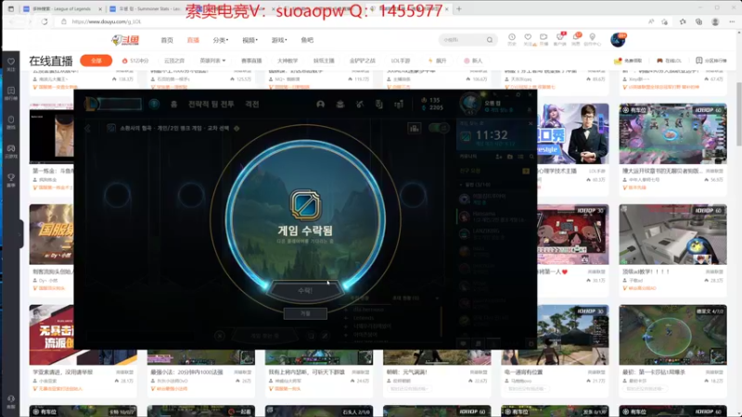The image size is (742, 417).
Task: Open a new browser tab
Action: coord(459,9)
